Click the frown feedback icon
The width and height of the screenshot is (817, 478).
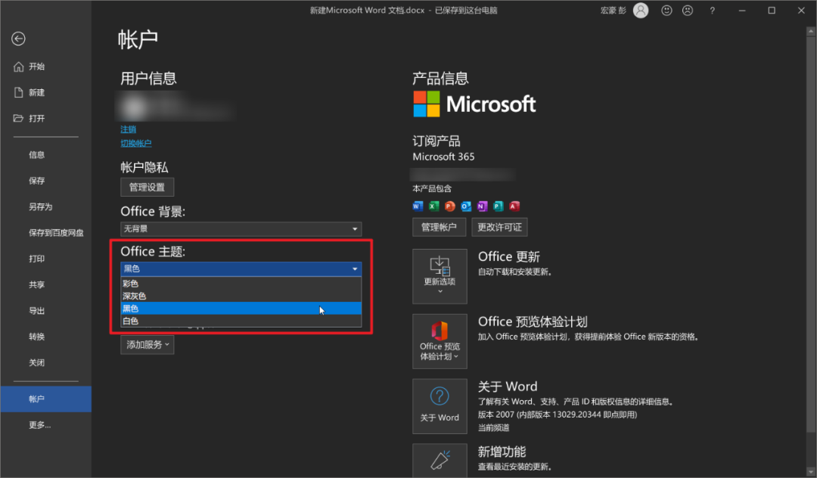[688, 11]
